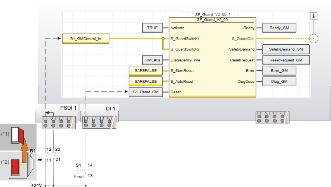Click the Ready_GM output variable

pos(279,28)
